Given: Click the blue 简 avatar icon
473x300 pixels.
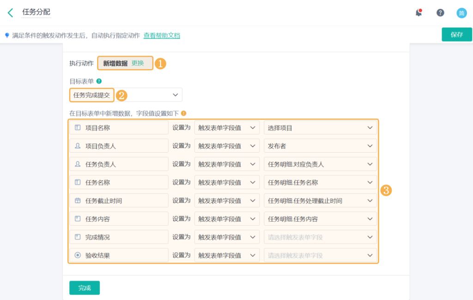Looking at the screenshot, I should [461, 12].
